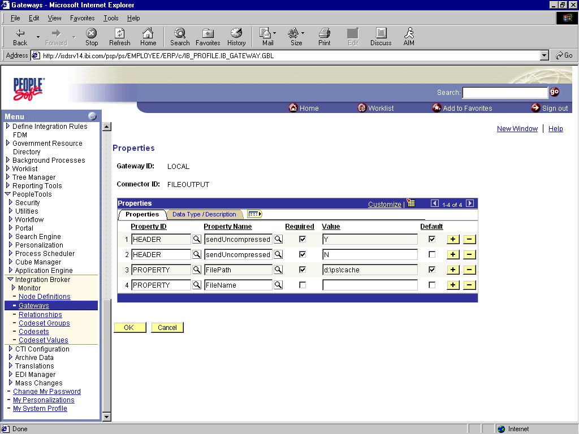
Task: Open the New Window link
Action: 517,128
